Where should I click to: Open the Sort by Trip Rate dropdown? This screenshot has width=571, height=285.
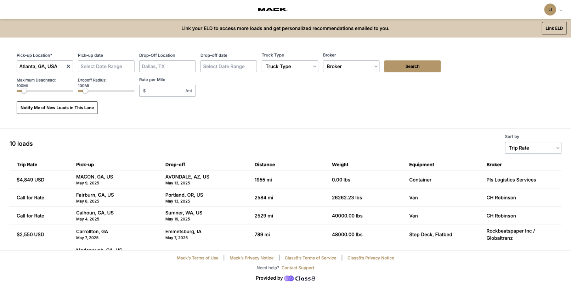coord(533,148)
